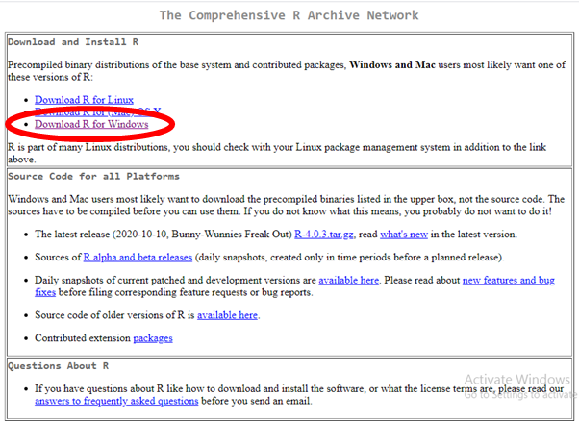Open the what's new link
579x421 pixels.
coord(404,235)
